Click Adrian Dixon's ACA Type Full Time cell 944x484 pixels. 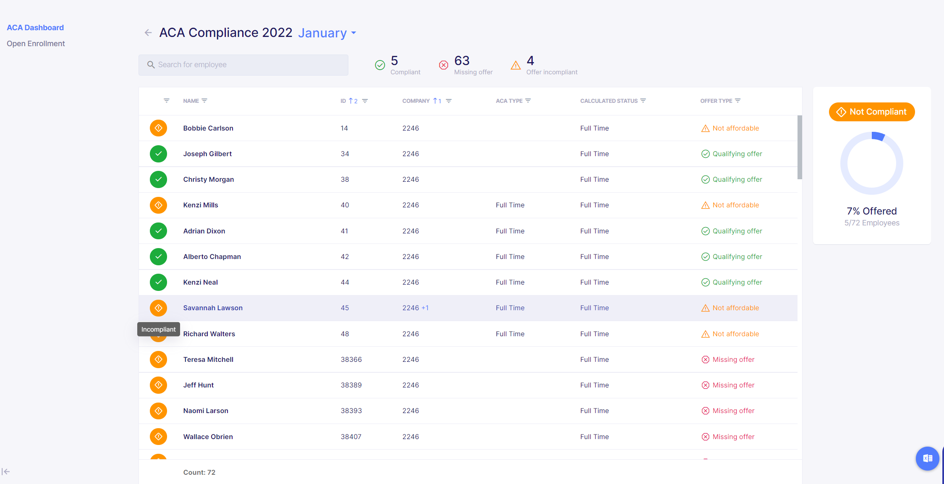[510, 231]
